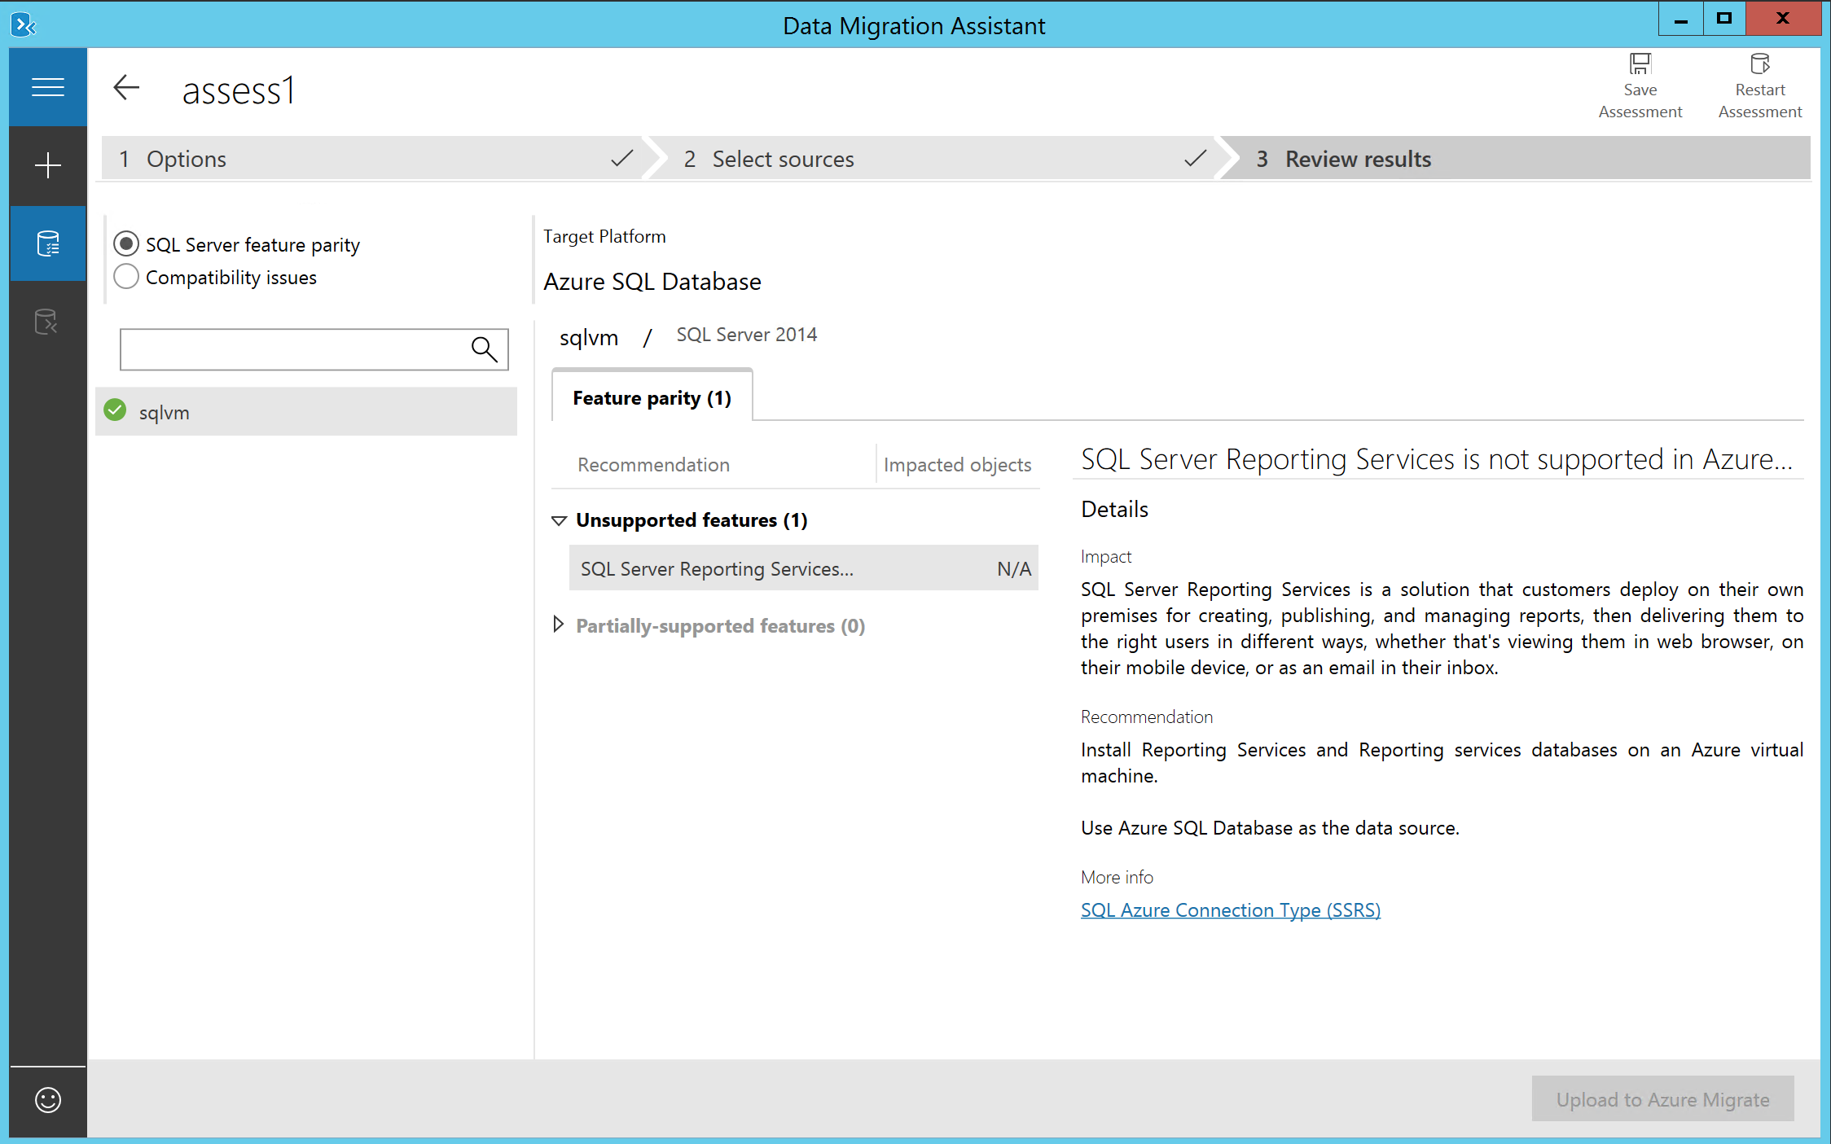The image size is (1831, 1144).
Task: Click the plus icon to create new project
Action: click(48, 165)
